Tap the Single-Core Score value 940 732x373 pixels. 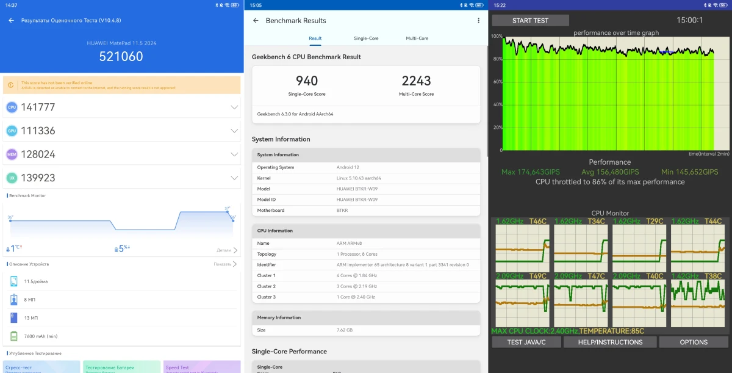pos(306,81)
